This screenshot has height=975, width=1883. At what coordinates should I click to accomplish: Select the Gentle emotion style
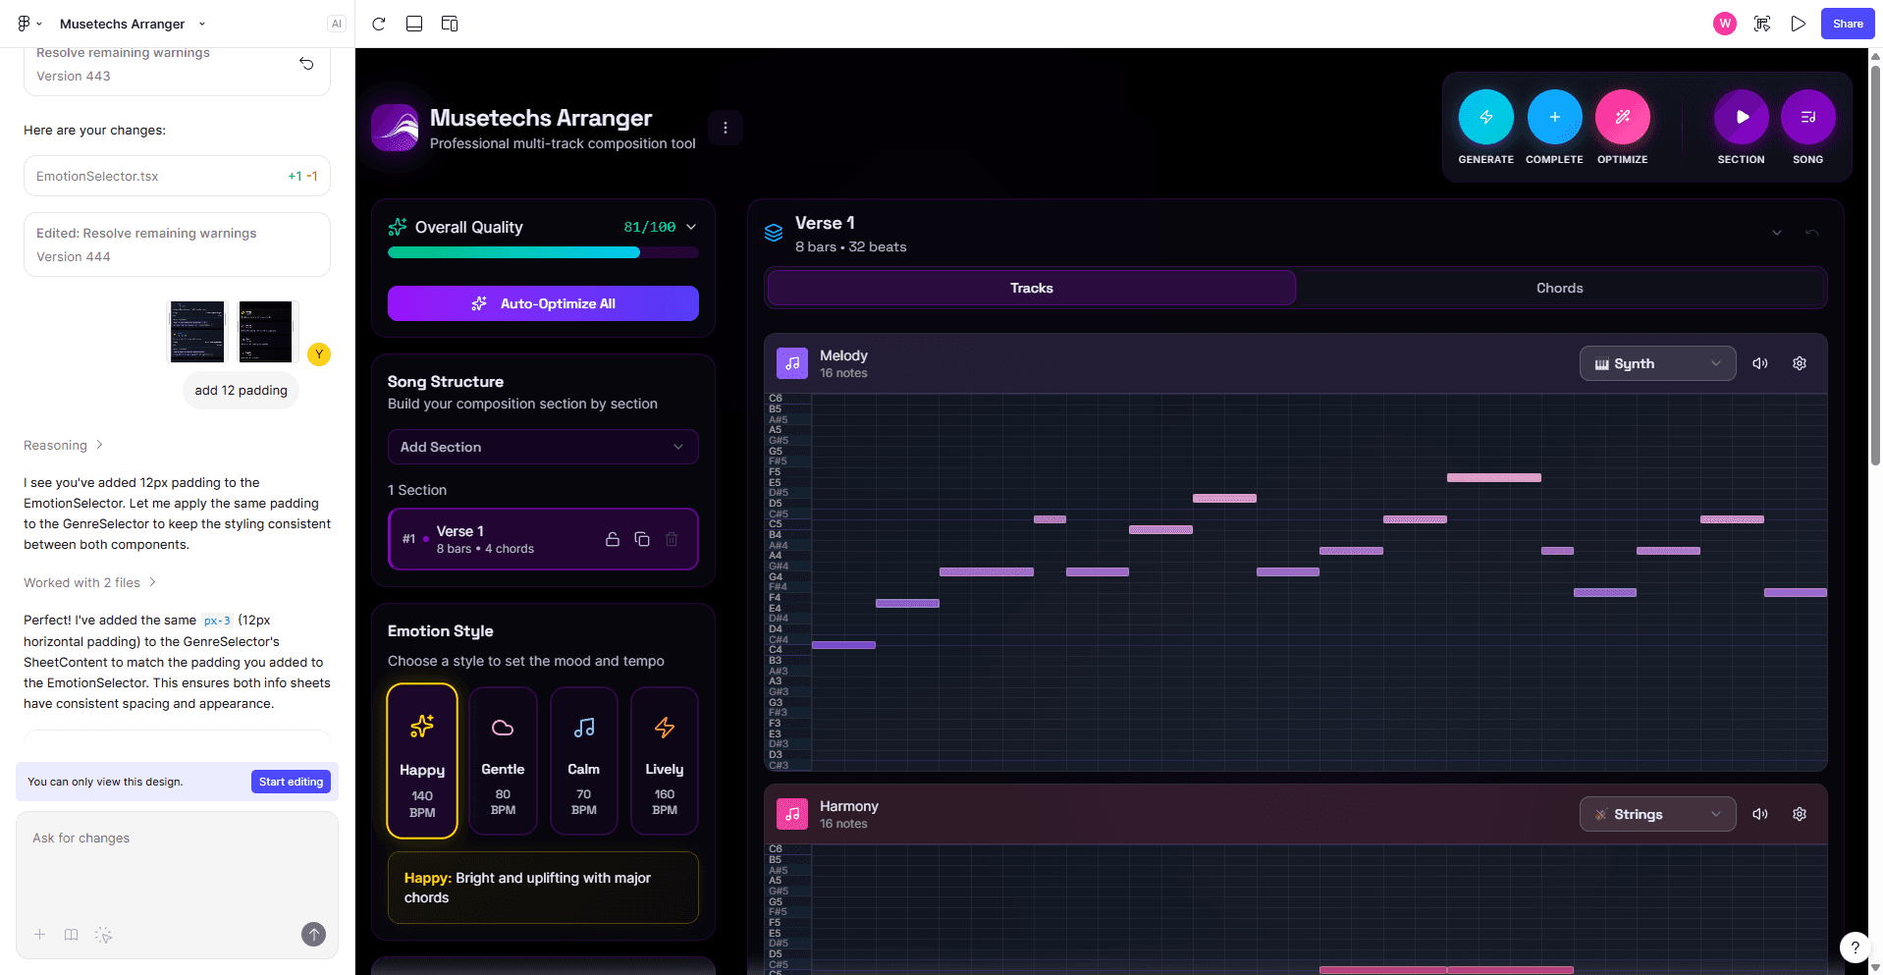click(503, 761)
